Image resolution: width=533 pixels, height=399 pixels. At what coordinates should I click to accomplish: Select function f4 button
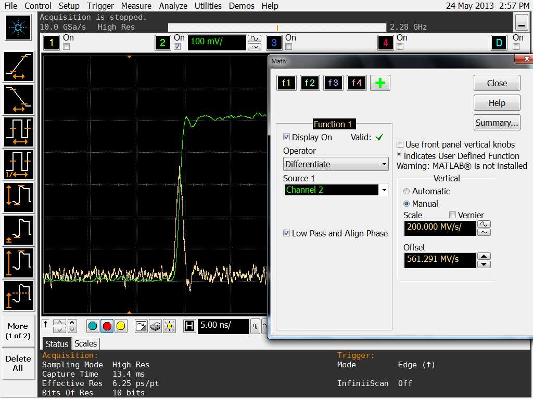356,83
